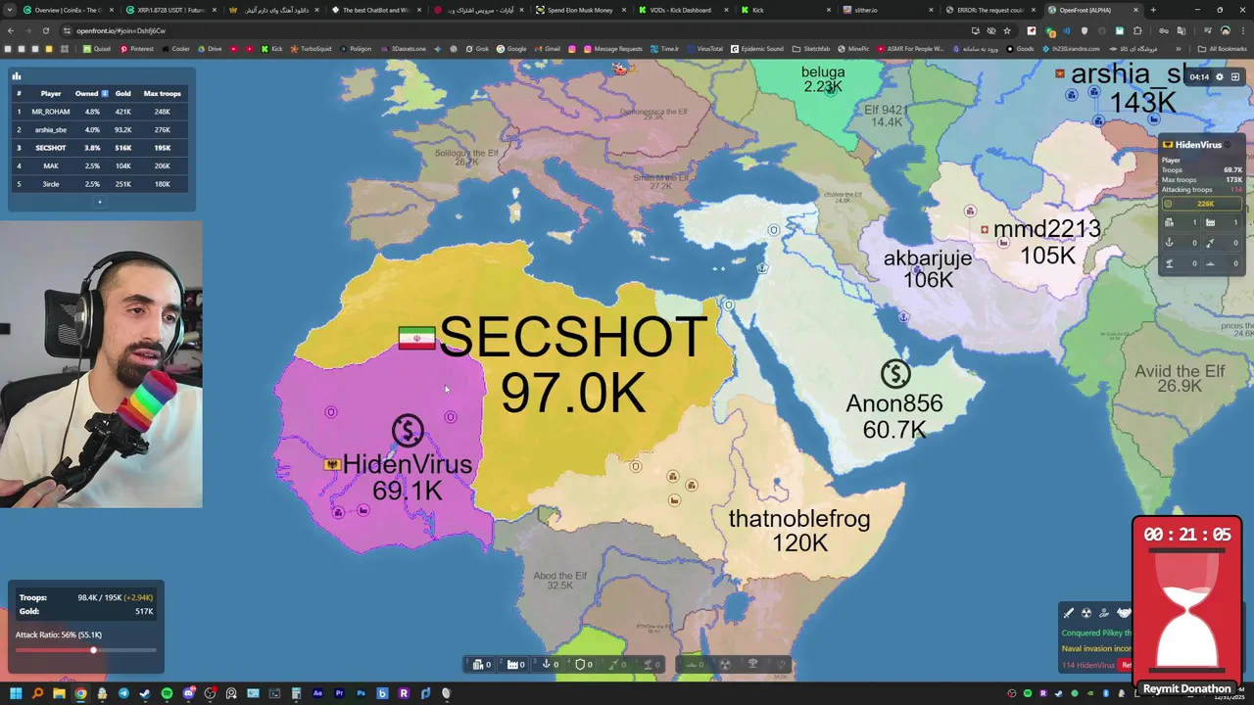This screenshot has height=705, width=1254.
Task: Open game settings gear icon
Action: click(1220, 76)
